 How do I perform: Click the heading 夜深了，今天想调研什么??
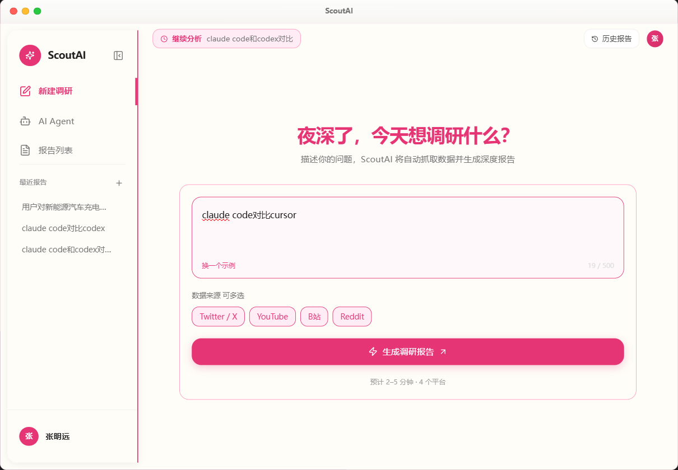pyautogui.click(x=403, y=136)
